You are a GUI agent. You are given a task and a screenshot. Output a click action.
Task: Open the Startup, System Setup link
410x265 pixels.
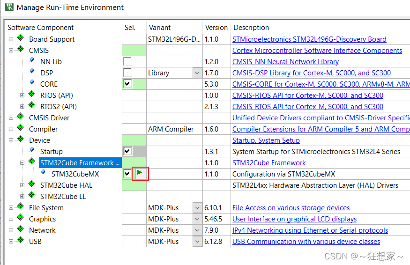point(266,140)
